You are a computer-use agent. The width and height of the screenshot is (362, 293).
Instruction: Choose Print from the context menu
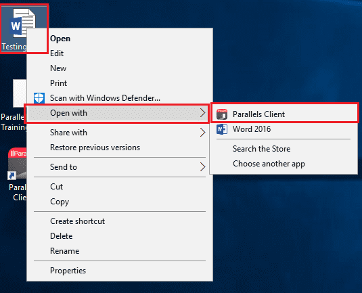(x=58, y=83)
